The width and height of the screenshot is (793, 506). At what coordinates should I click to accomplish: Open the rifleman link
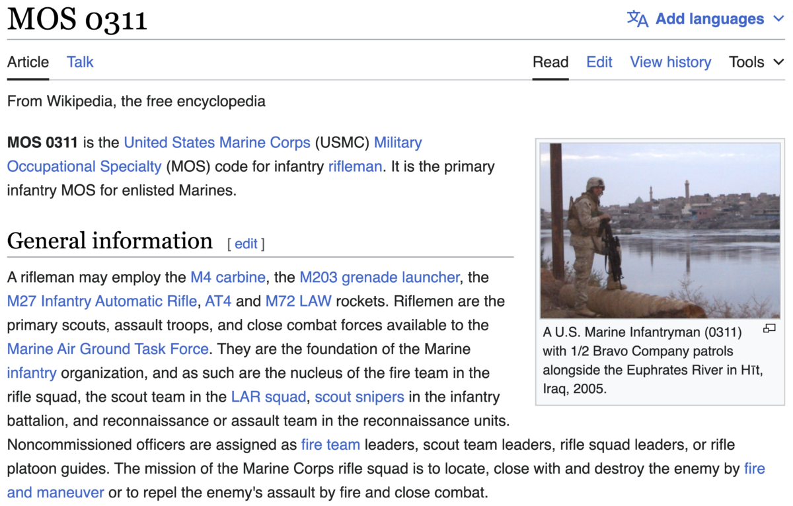point(355,166)
